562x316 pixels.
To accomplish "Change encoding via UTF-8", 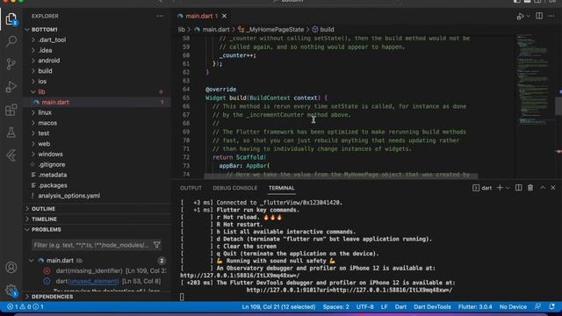I will (x=365, y=306).
